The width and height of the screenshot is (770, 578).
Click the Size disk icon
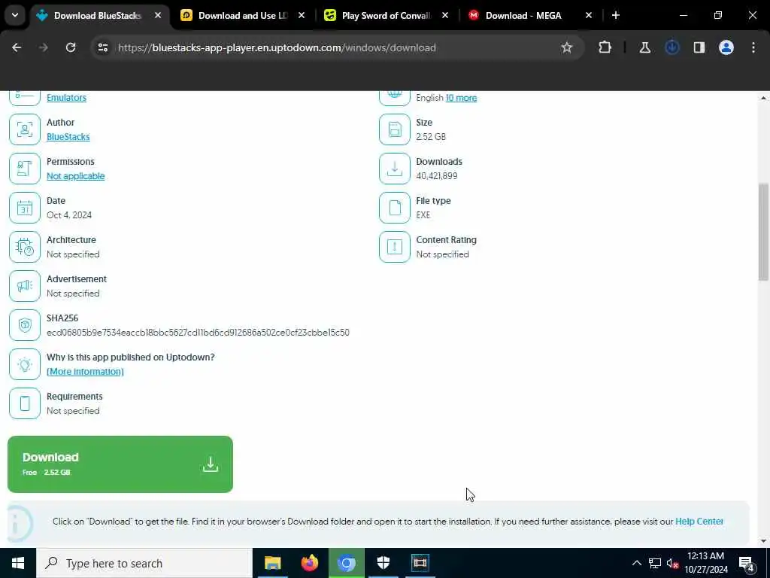[x=394, y=129]
